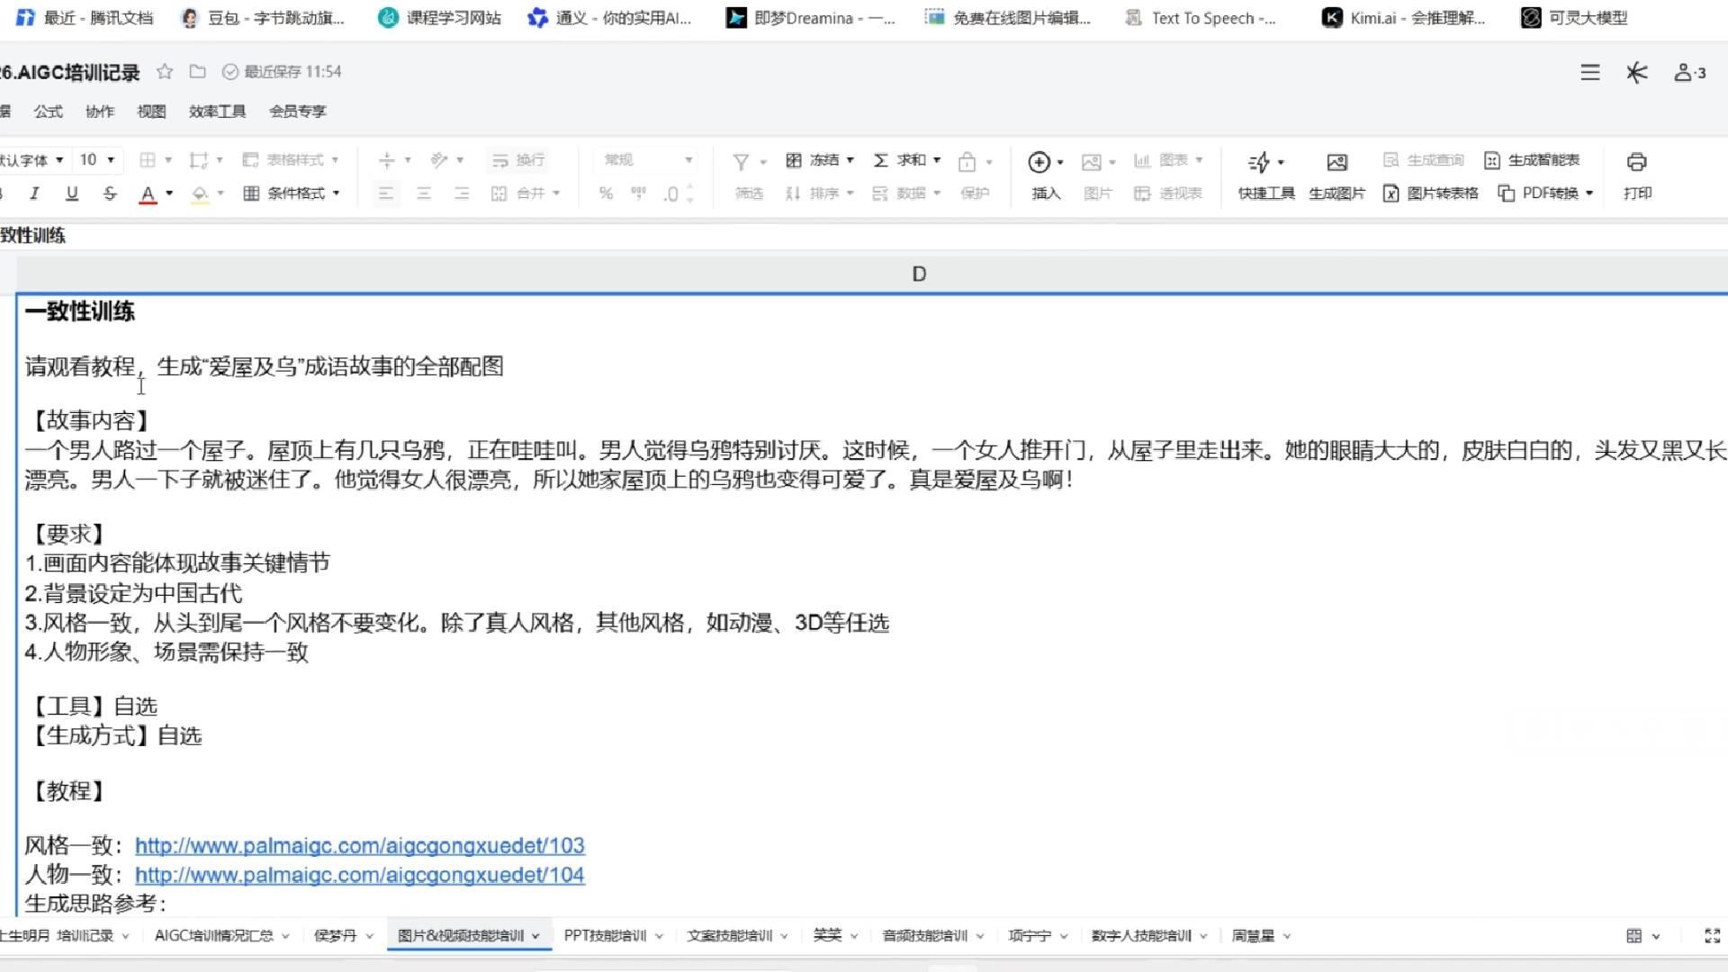
Task: Open quick tools lightning icon
Action: [1259, 162]
